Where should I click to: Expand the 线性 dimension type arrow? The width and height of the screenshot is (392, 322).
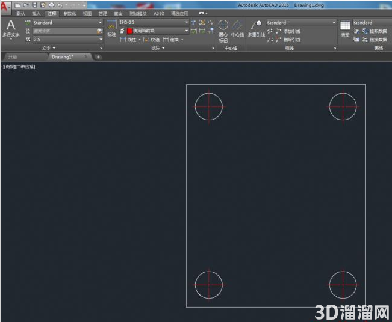140,40
